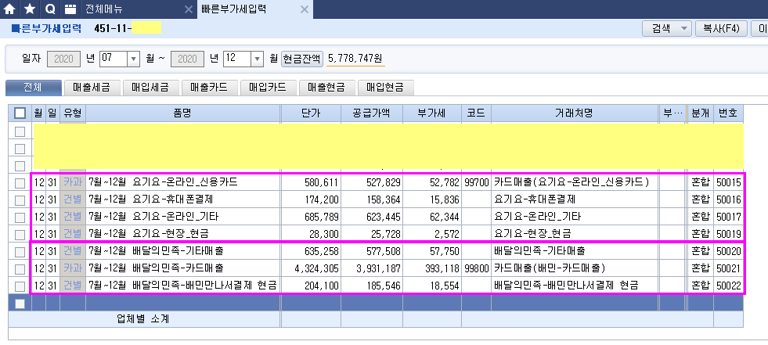Screen dimensions: 768x345
Task: Open favorites with the star icon
Action: pyautogui.click(x=30, y=9)
